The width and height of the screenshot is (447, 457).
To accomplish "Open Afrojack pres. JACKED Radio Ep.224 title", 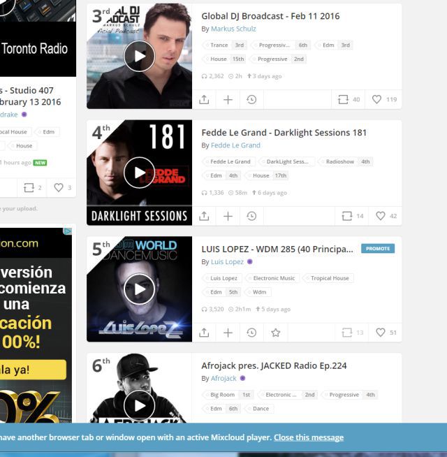I will click(x=274, y=365).
